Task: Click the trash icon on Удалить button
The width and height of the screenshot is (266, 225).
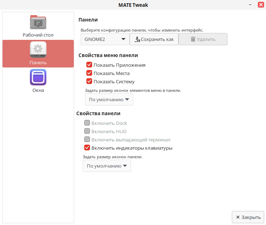Action: [x=193, y=39]
